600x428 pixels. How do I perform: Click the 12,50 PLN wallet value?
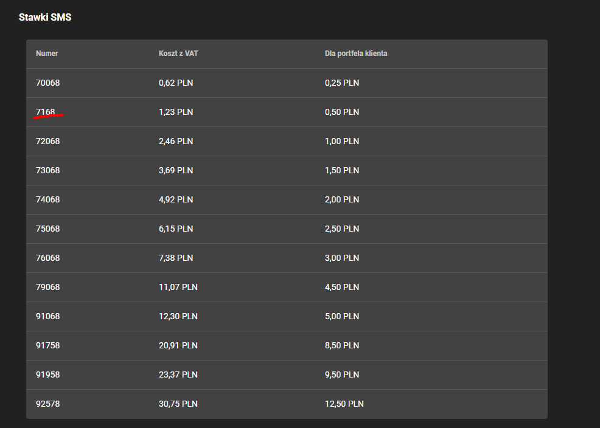point(344,404)
